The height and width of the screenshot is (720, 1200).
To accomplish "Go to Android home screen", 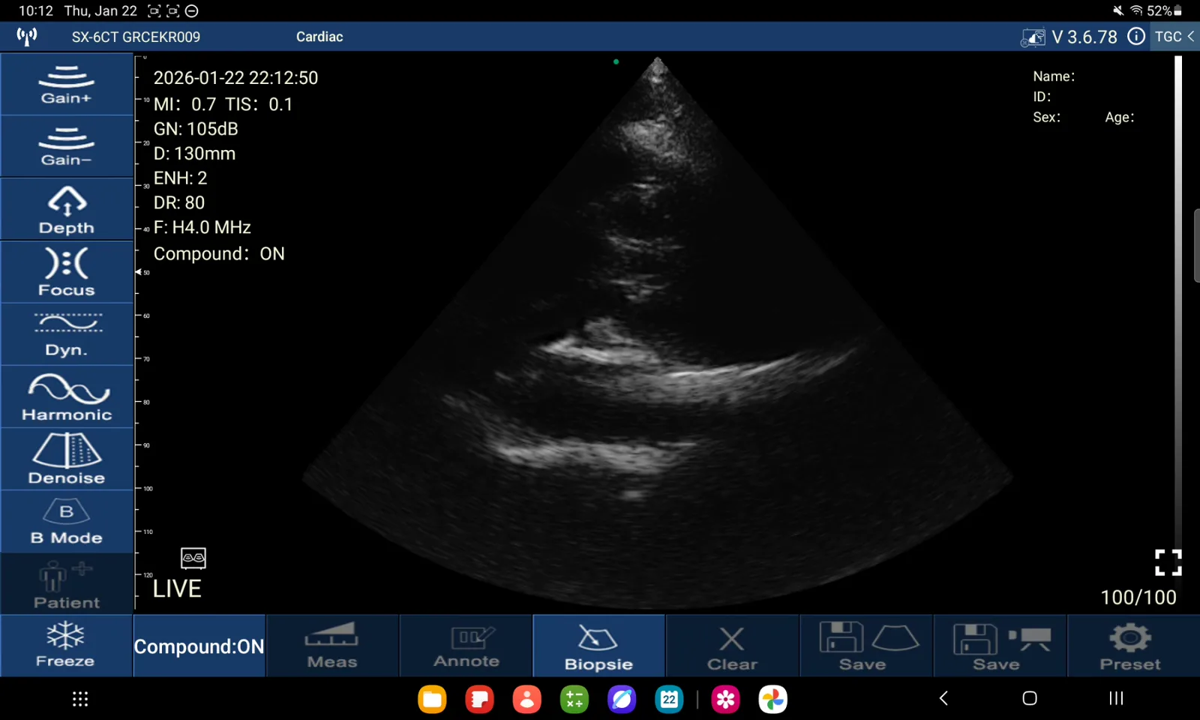I will click(1030, 698).
